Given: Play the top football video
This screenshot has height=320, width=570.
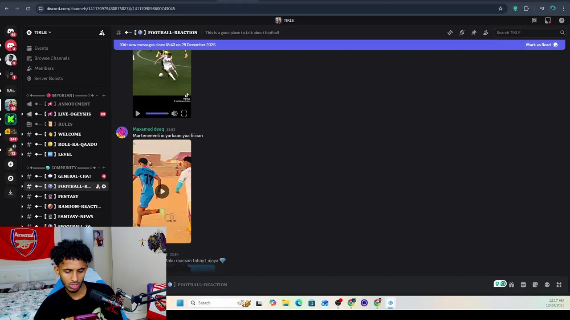Looking at the screenshot, I should tap(138, 114).
